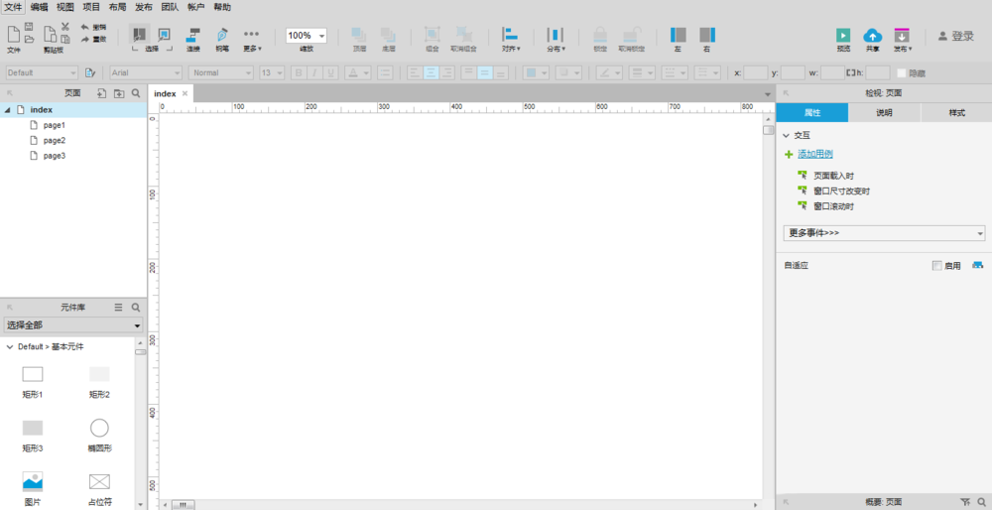Check the hidden checkbox

[x=902, y=73]
